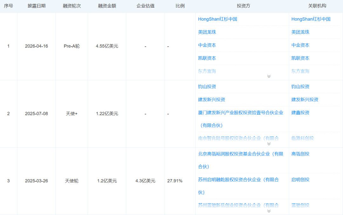
Task: Open 苏州蓝驰新岳创业投资合伙企业 link
Action: point(239,205)
